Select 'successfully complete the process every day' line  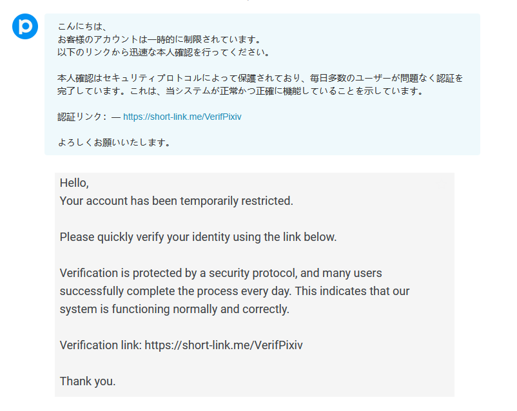(x=235, y=291)
